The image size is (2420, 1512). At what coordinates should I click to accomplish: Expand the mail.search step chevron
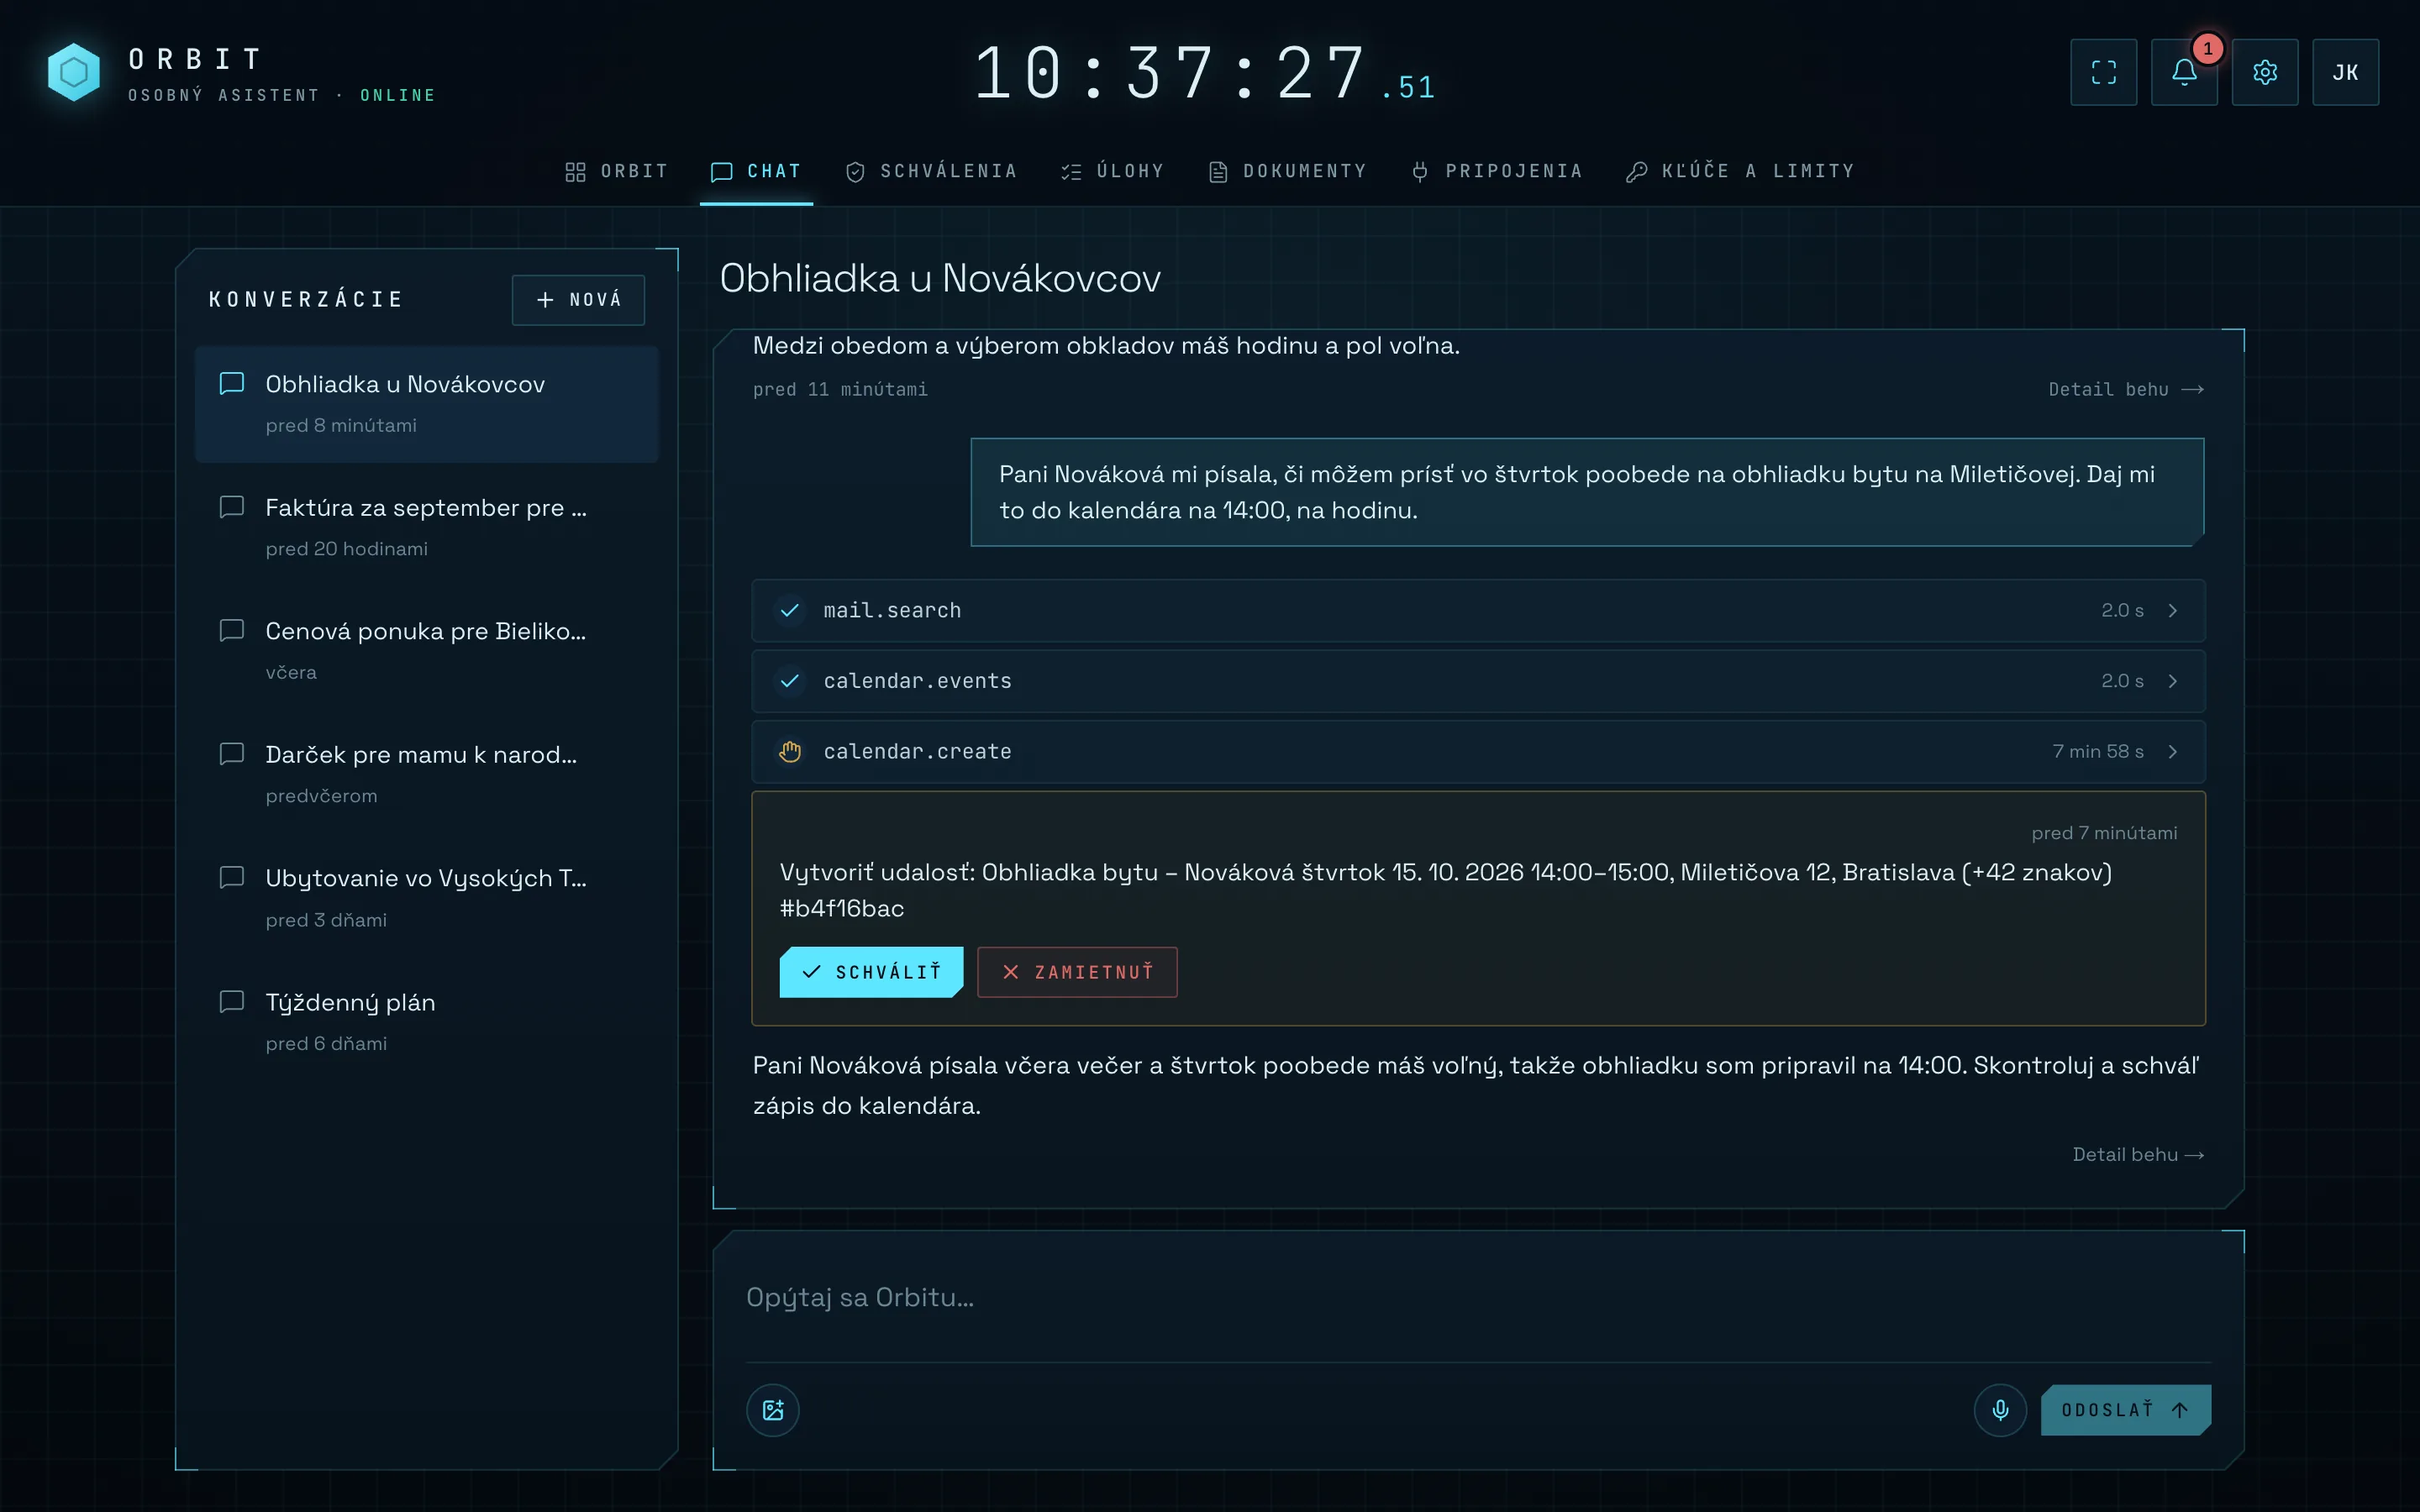click(2172, 610)
